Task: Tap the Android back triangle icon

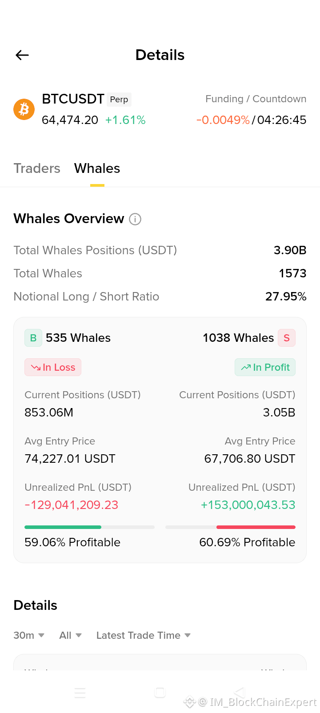Action: tap(240, 693)
